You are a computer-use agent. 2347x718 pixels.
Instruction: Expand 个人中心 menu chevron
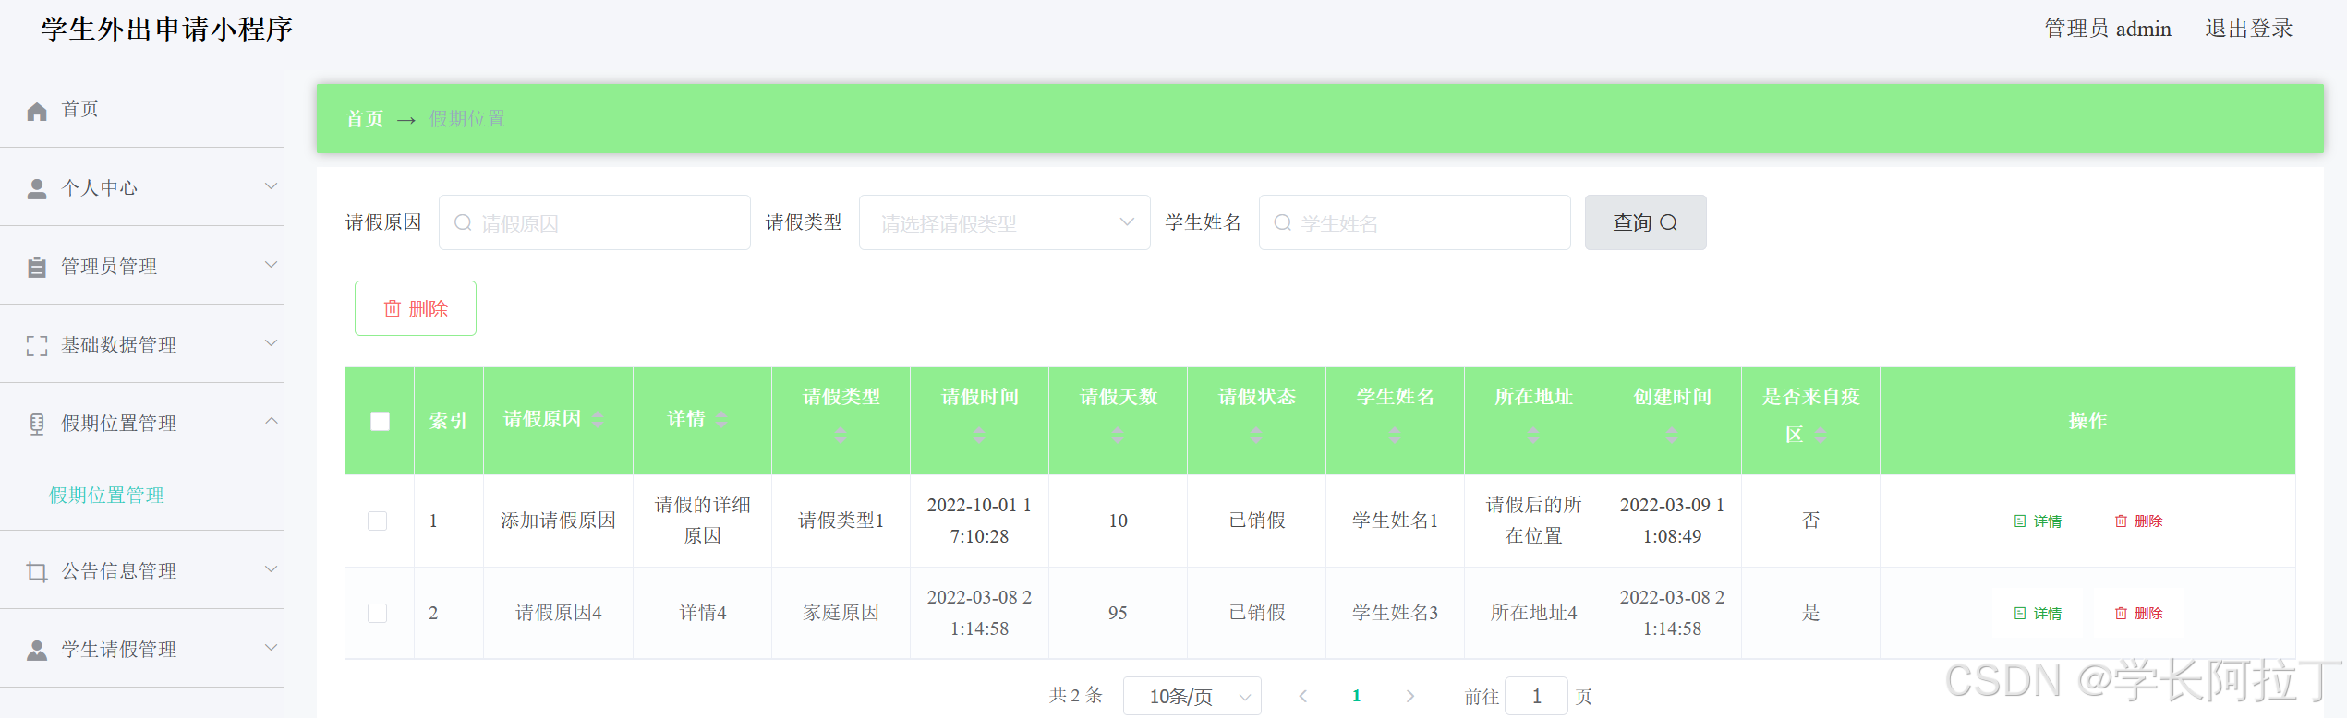[272, 186]
